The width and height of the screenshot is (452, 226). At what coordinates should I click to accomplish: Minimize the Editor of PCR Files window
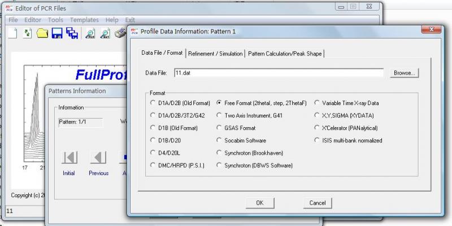click(x=341, y=7)
